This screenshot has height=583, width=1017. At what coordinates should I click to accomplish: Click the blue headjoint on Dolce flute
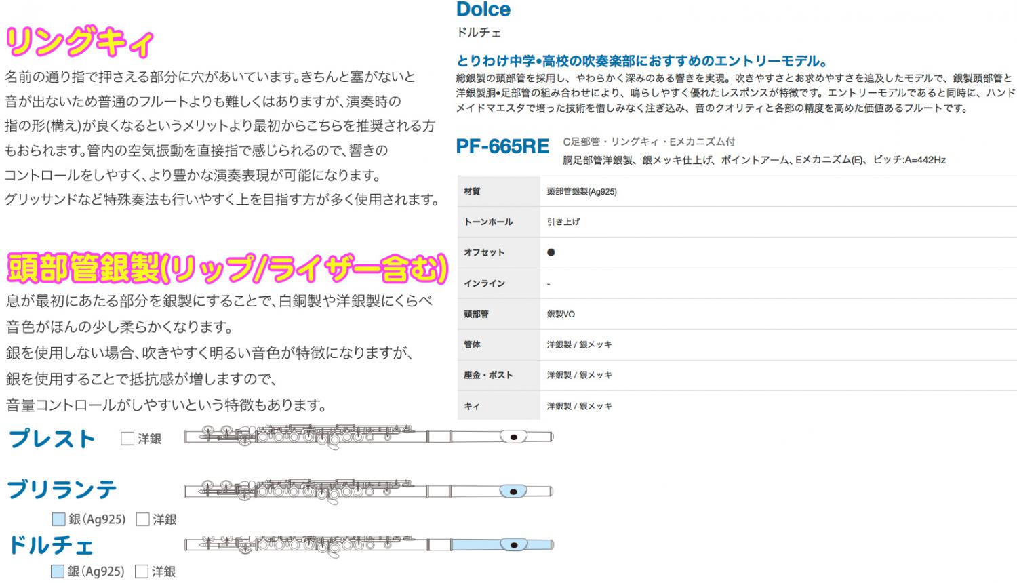point(502,544)
